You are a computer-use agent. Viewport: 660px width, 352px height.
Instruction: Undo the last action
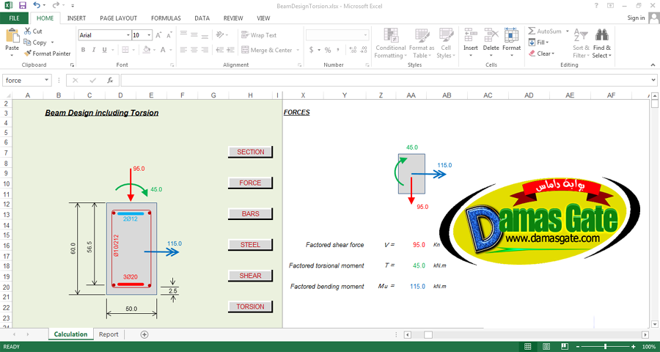coord(37,5)
